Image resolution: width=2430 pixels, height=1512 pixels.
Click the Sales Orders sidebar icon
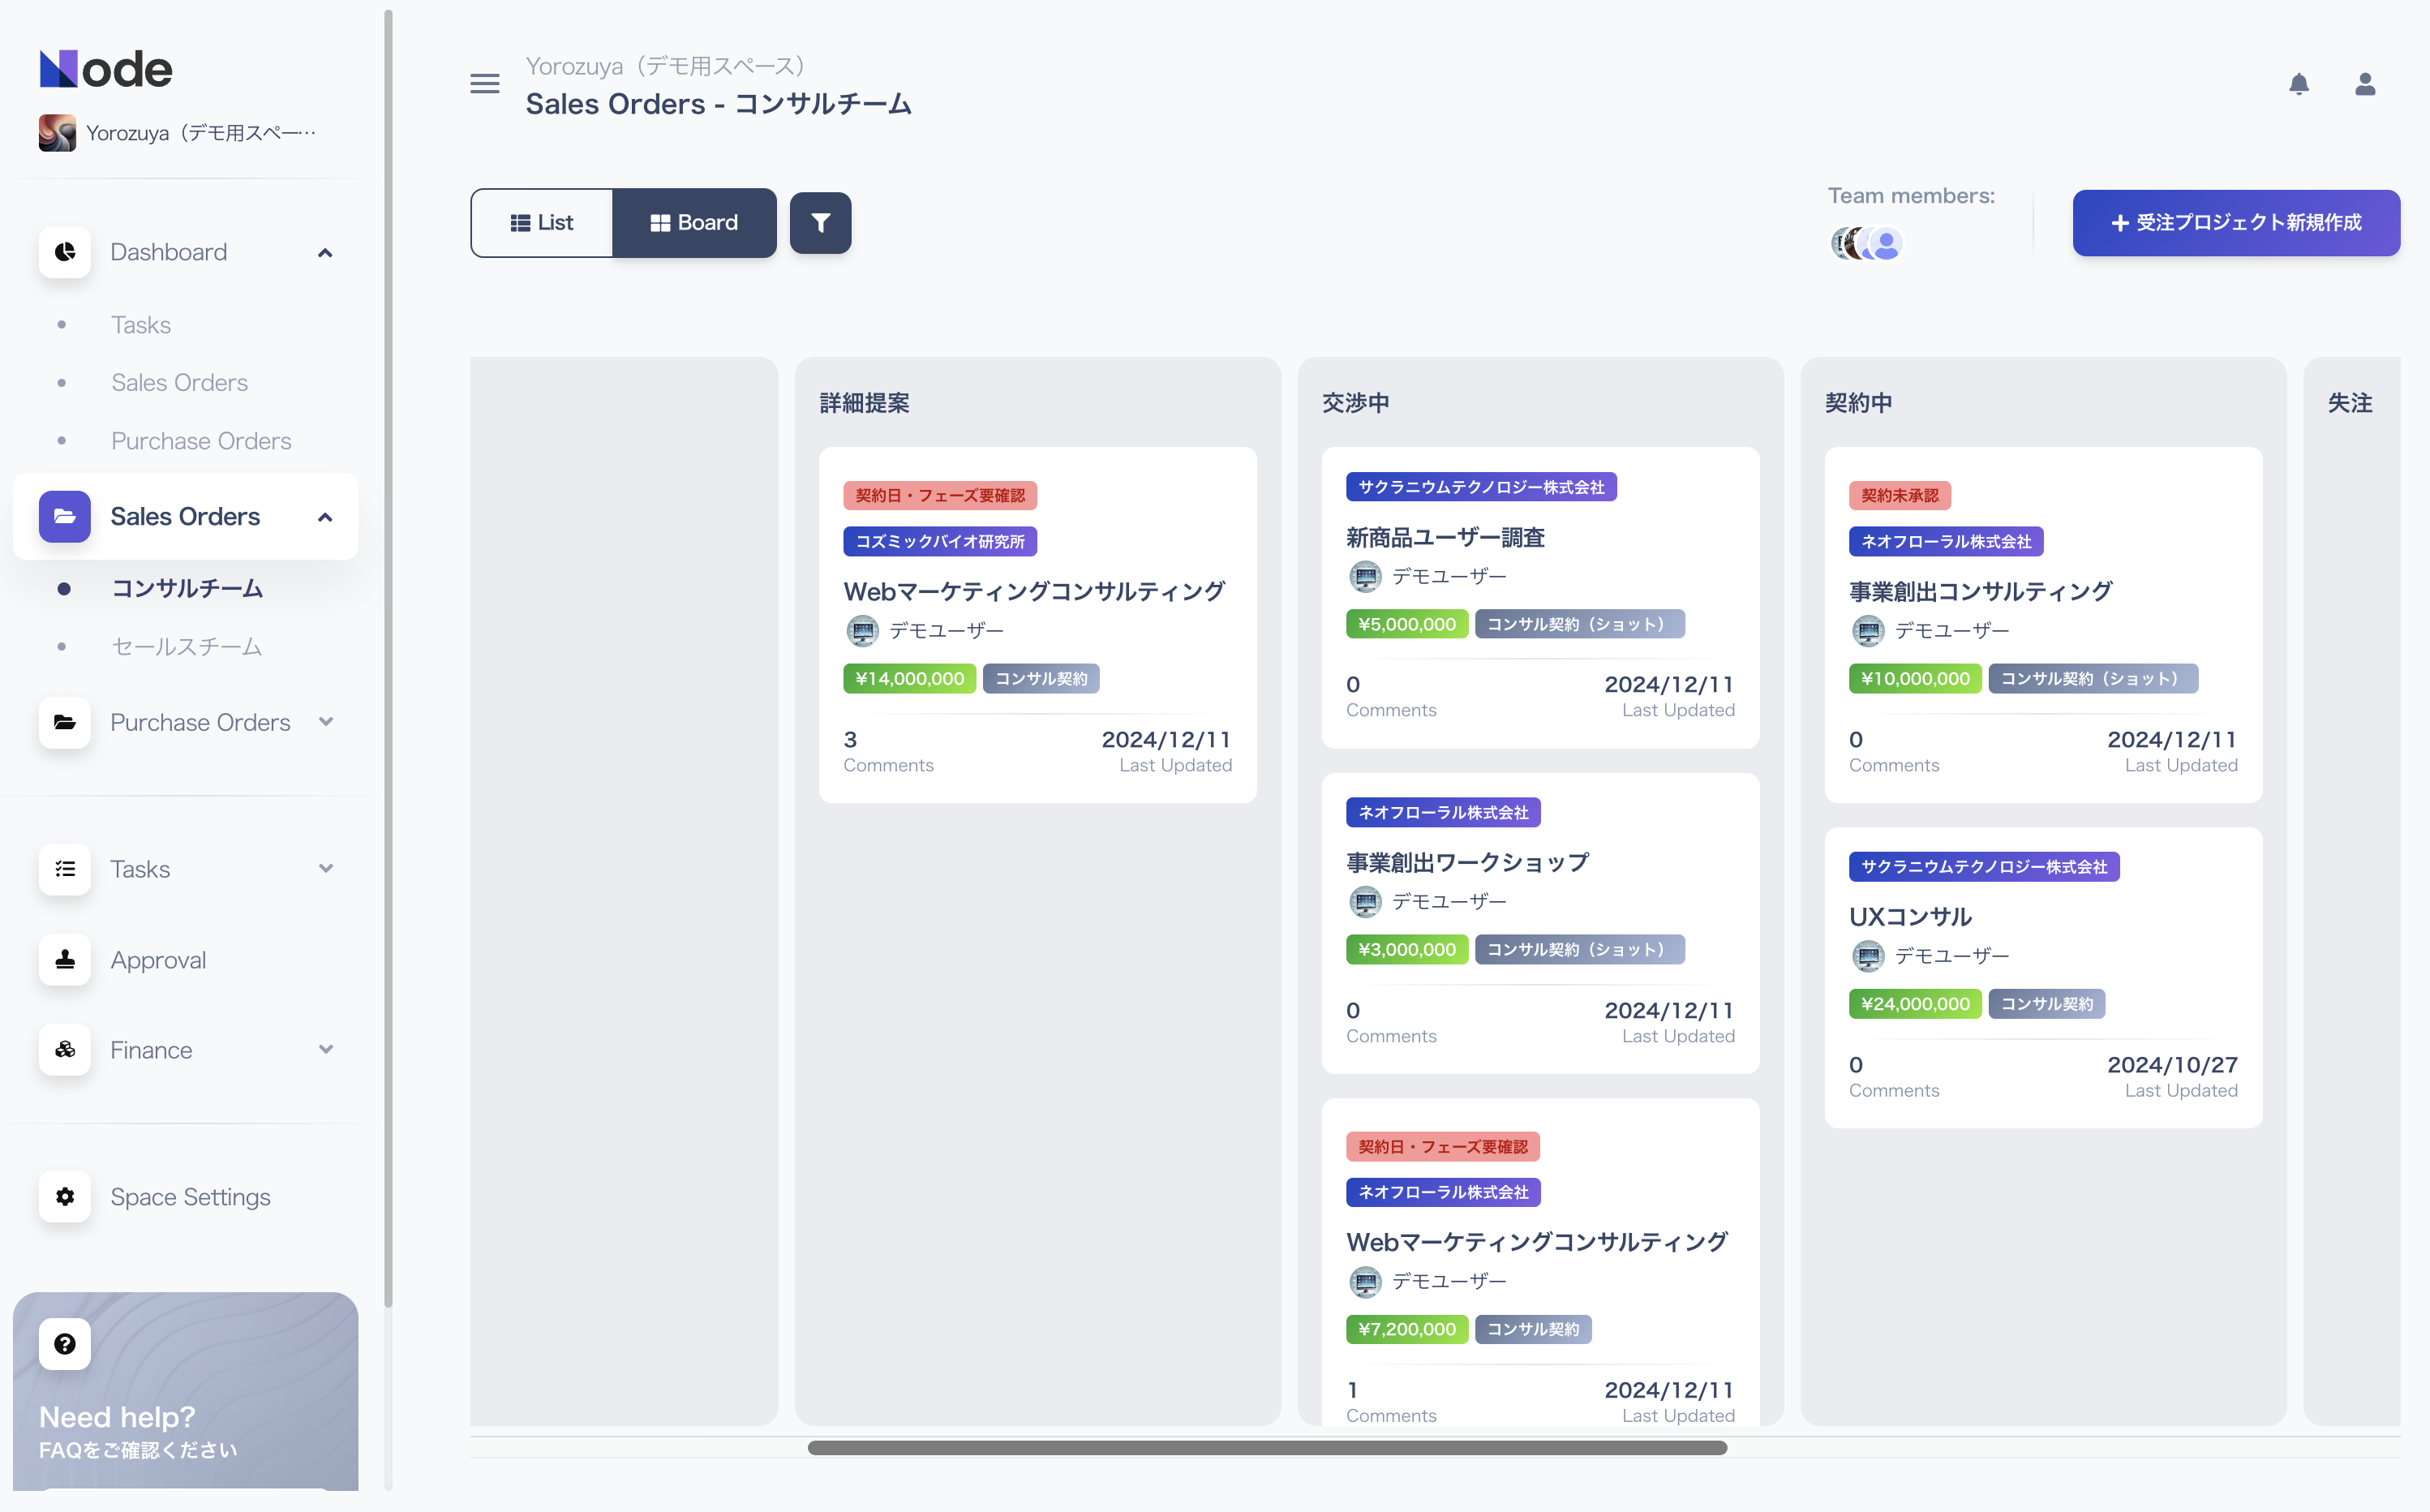(x=64, y=516)
